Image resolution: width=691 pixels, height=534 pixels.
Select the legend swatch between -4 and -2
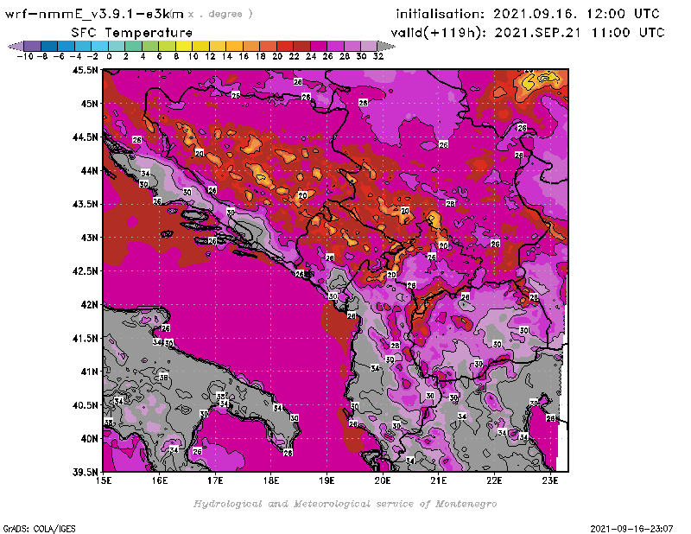click(83, 46)
